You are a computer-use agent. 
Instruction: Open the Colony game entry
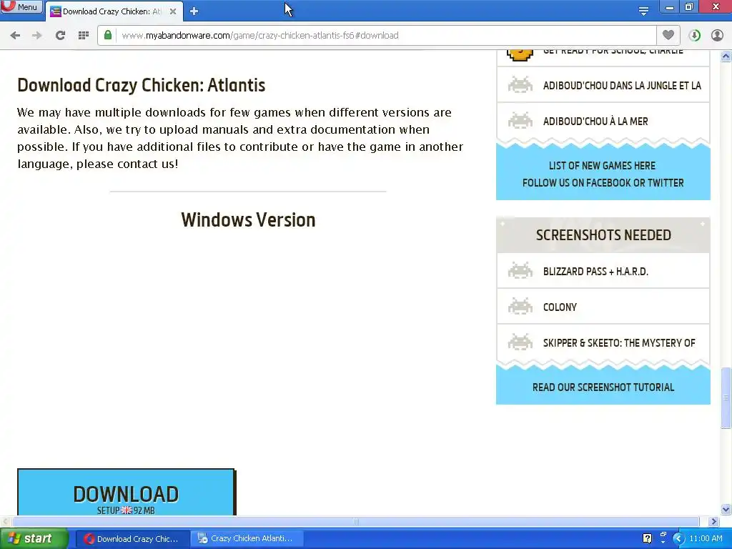click(560, 307)
